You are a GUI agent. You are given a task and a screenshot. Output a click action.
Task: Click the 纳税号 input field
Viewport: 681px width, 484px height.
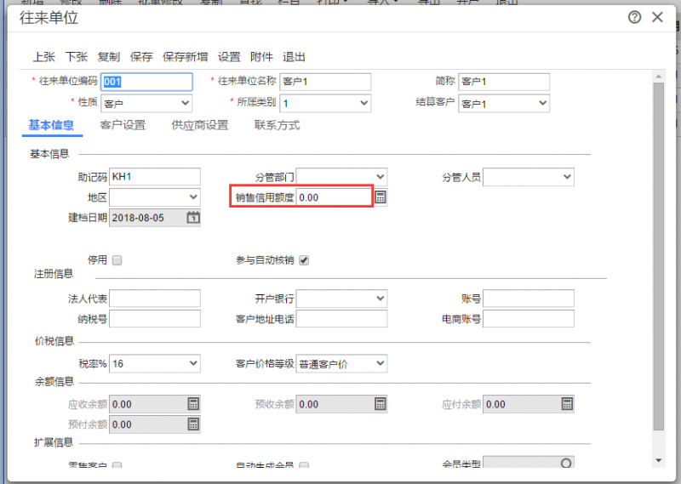coord(155,319)
